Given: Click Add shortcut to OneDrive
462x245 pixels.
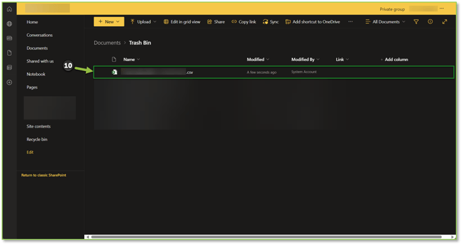Looking at the screenshot, I should point(313,21).
